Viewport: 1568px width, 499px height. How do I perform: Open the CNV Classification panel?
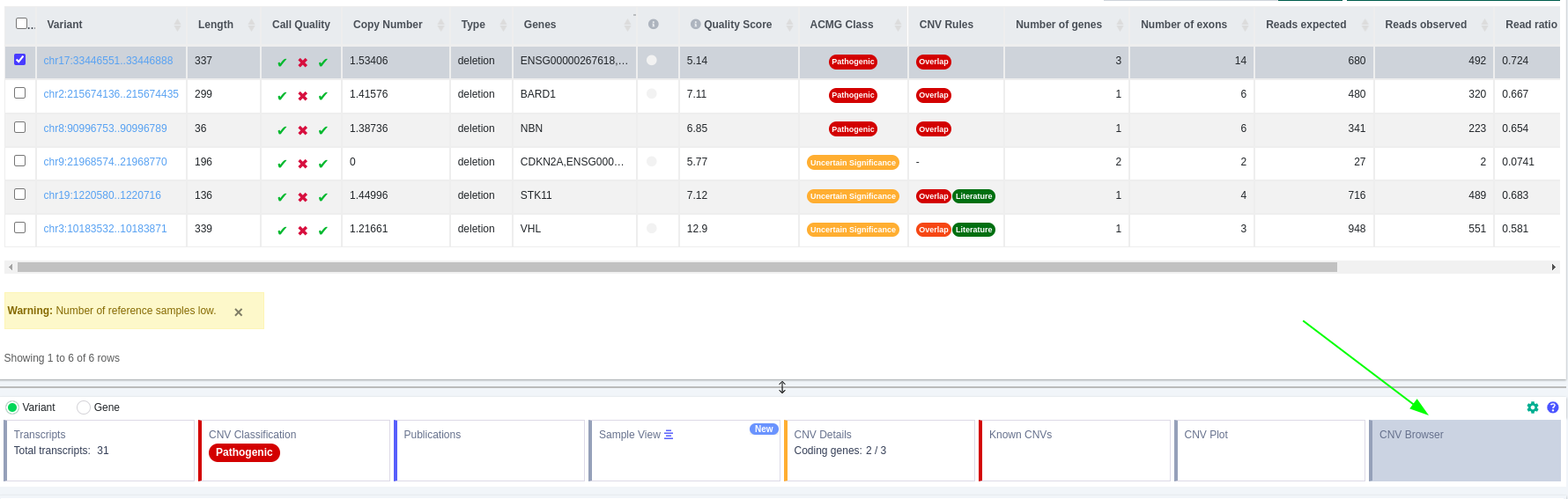294,451
